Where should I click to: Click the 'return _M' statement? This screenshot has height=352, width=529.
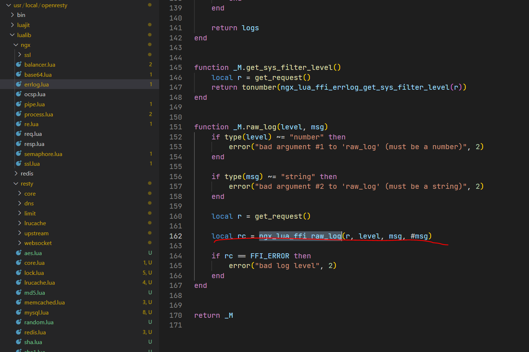click(x=214, y=315)
